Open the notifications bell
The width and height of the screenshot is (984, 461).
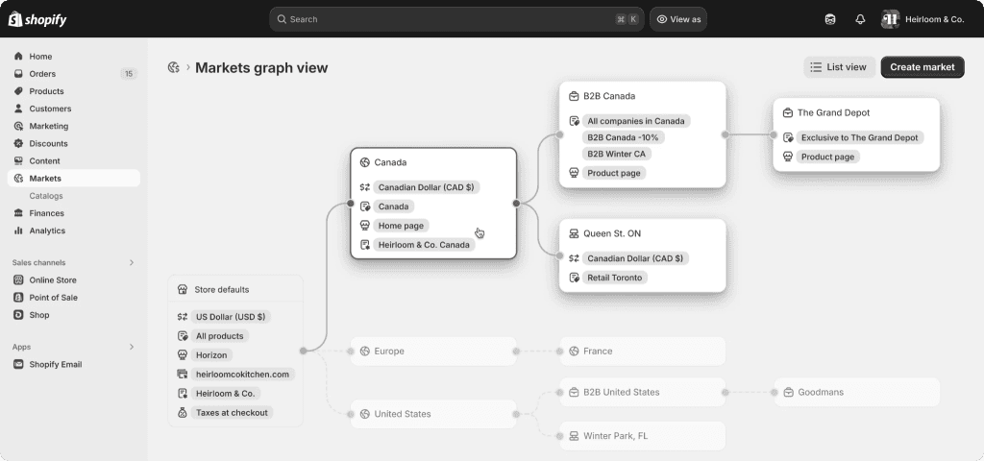point(860,19)
